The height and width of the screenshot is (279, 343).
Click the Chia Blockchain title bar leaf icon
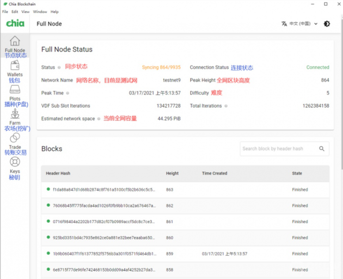pyautogui.click(x=5, y=4)
